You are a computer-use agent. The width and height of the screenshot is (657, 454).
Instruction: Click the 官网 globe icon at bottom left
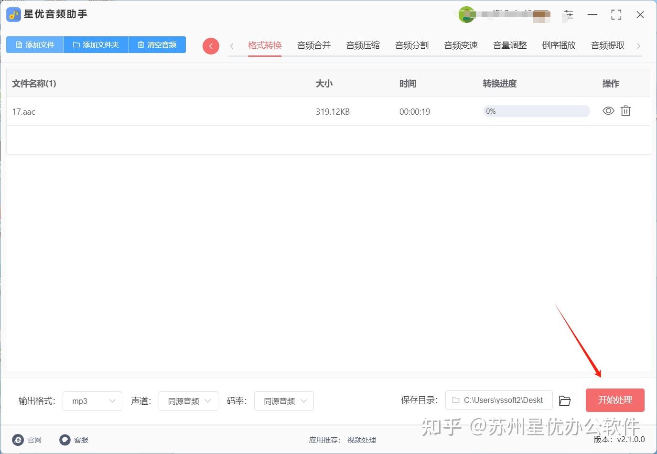coord(18,440)
